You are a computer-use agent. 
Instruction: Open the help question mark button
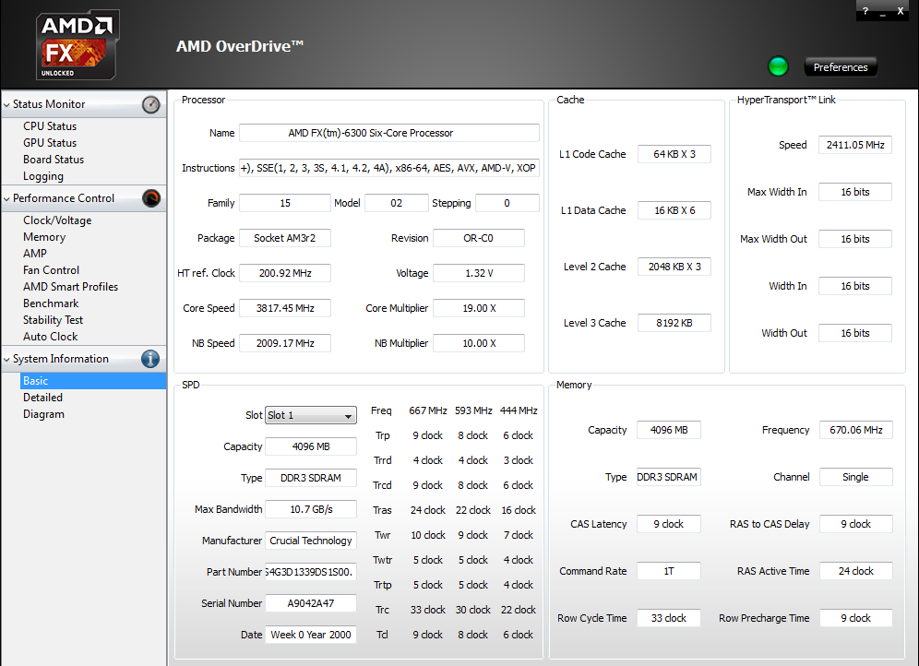[x=865, y=11]
